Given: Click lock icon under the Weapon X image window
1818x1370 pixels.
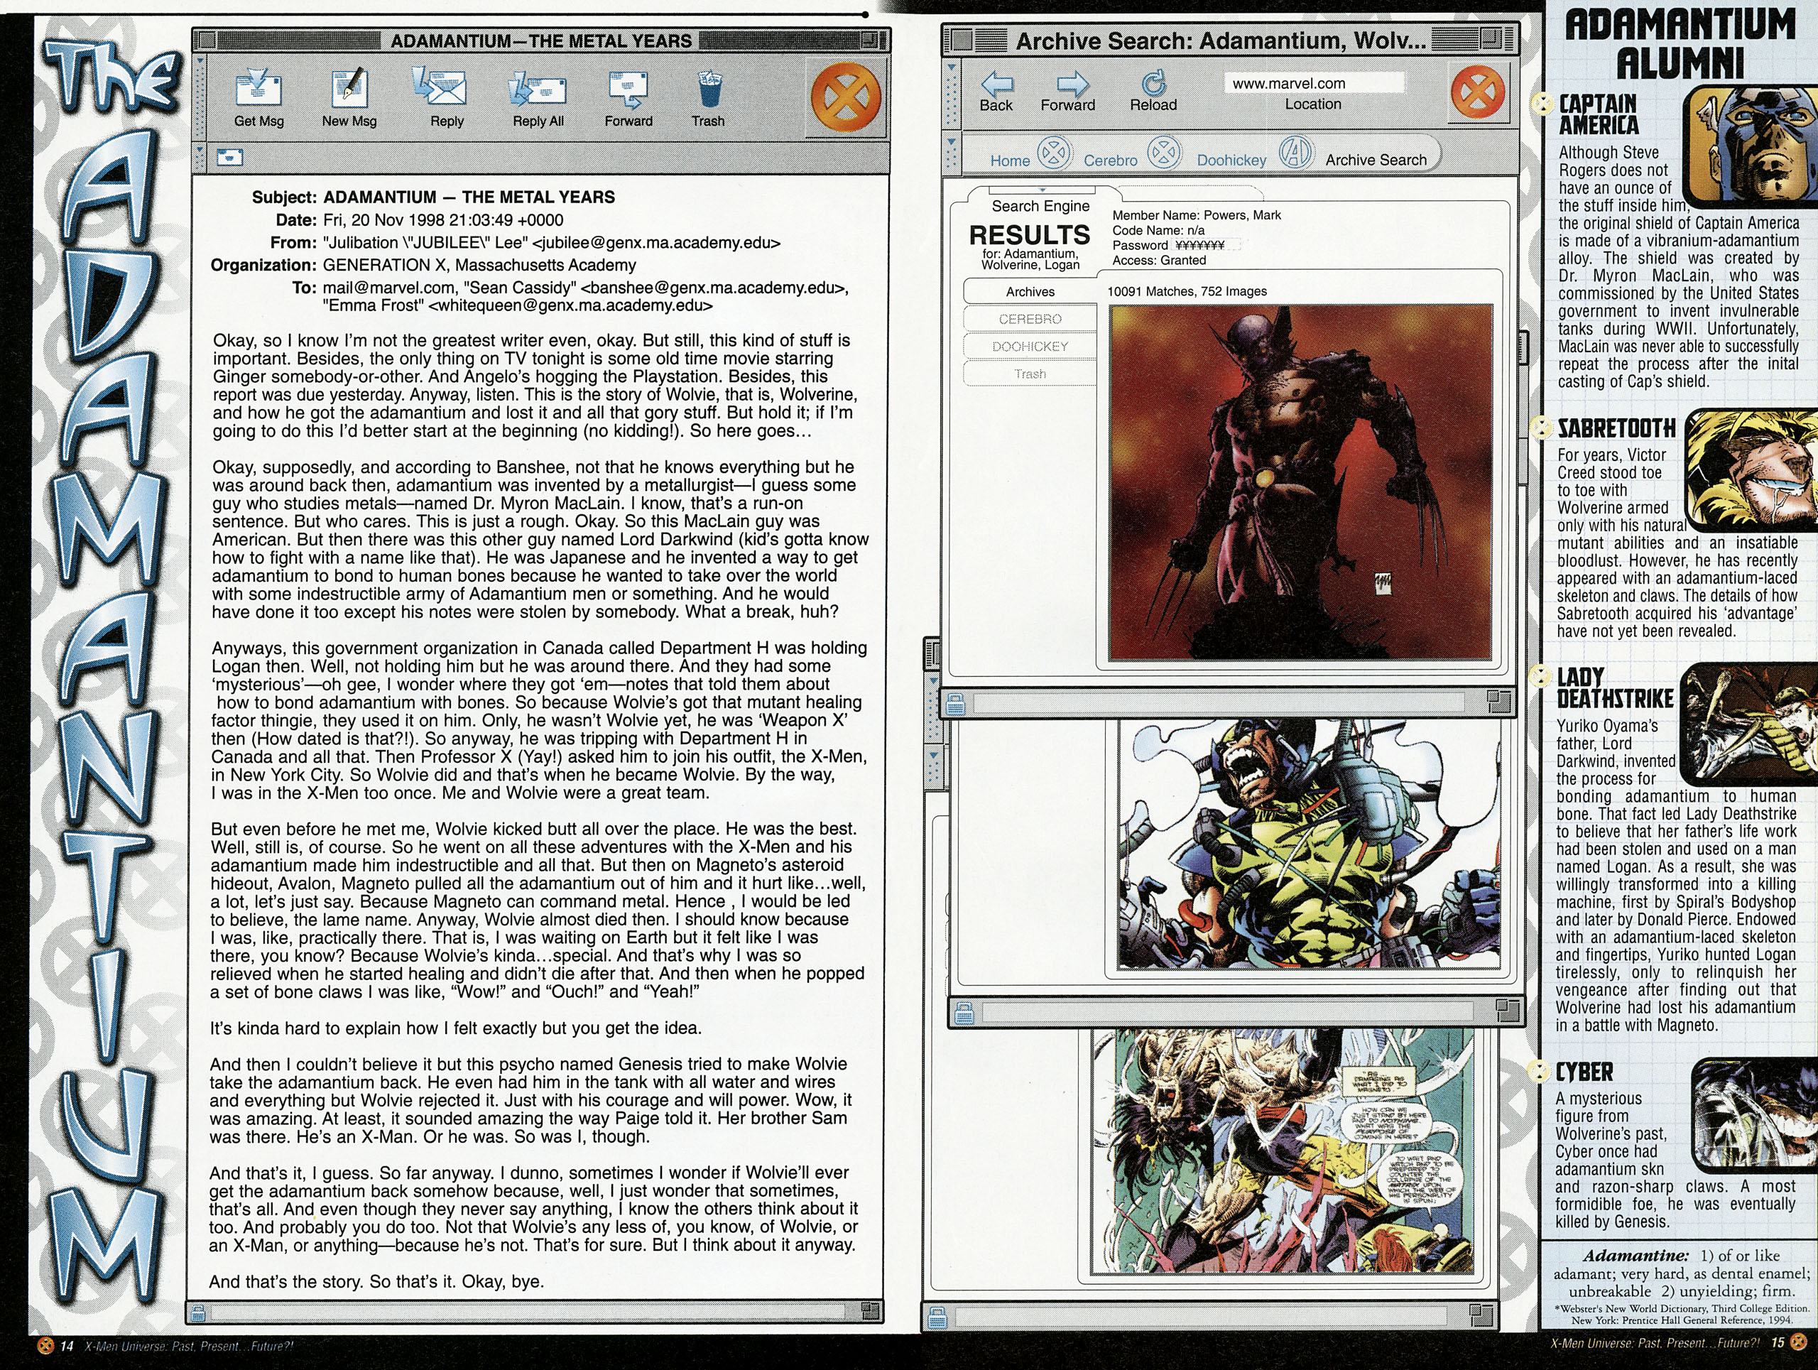Looking at the screenshot, I should click(x=964, y=1015).
